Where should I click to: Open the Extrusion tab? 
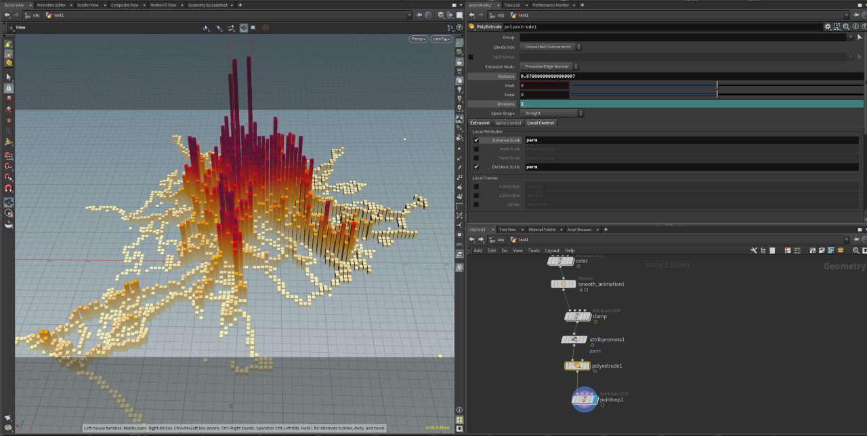click(480, 123)
